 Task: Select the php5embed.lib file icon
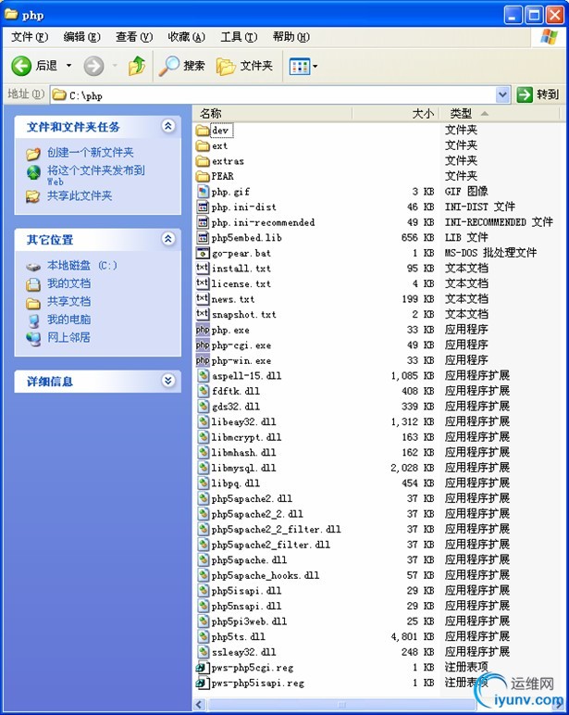[203, 238]
